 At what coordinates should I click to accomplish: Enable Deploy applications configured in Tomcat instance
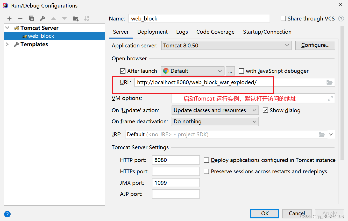point(206,160)
